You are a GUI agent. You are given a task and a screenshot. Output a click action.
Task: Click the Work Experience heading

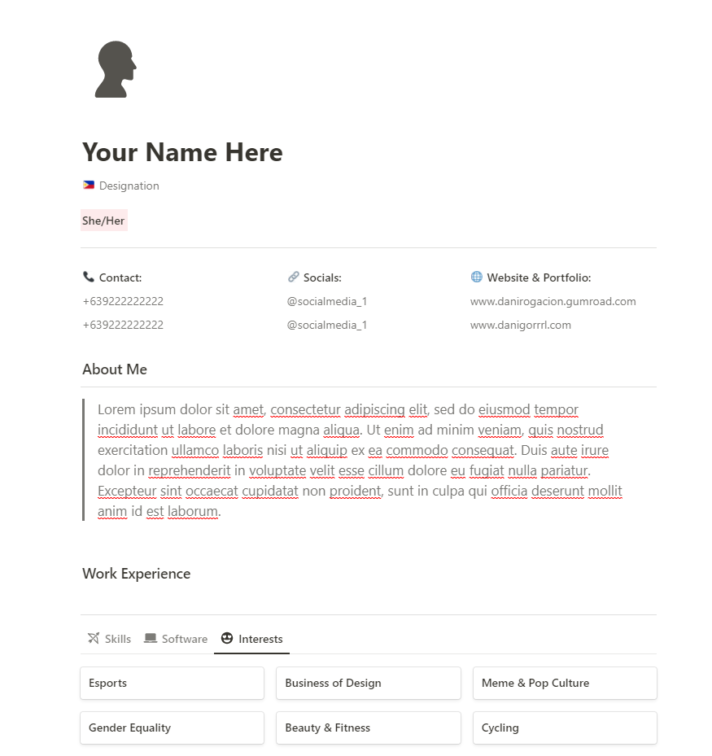(136, 574)
